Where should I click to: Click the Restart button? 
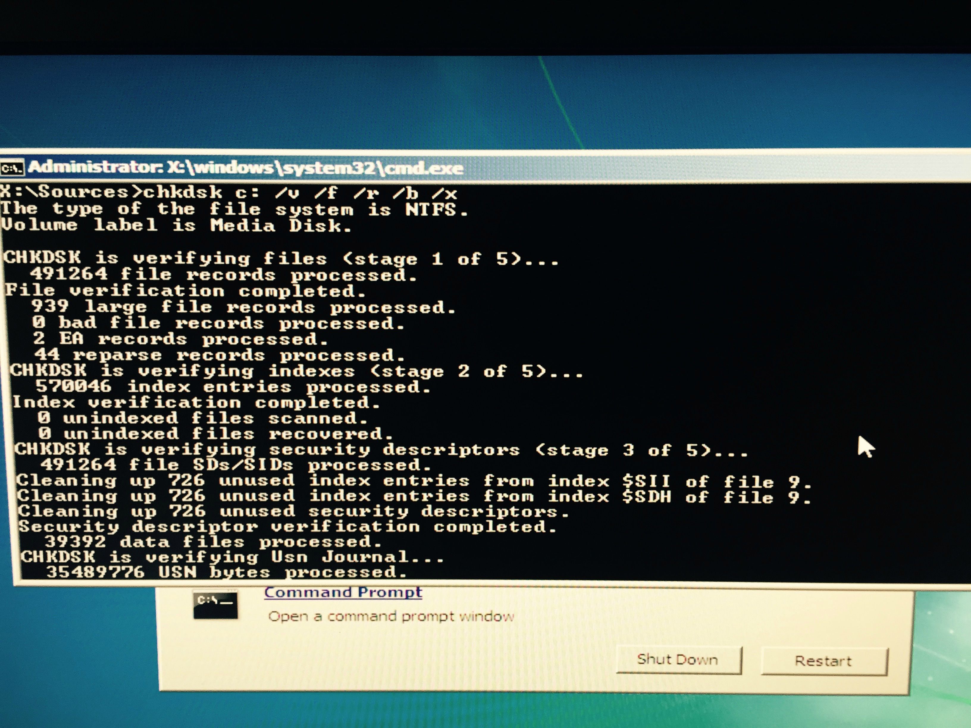824,661
